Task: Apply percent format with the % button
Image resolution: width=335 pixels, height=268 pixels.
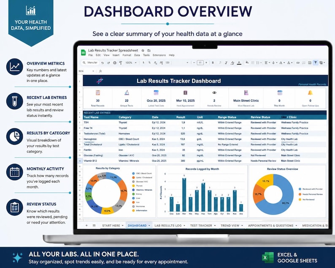Action: click(x=149, y=62)
